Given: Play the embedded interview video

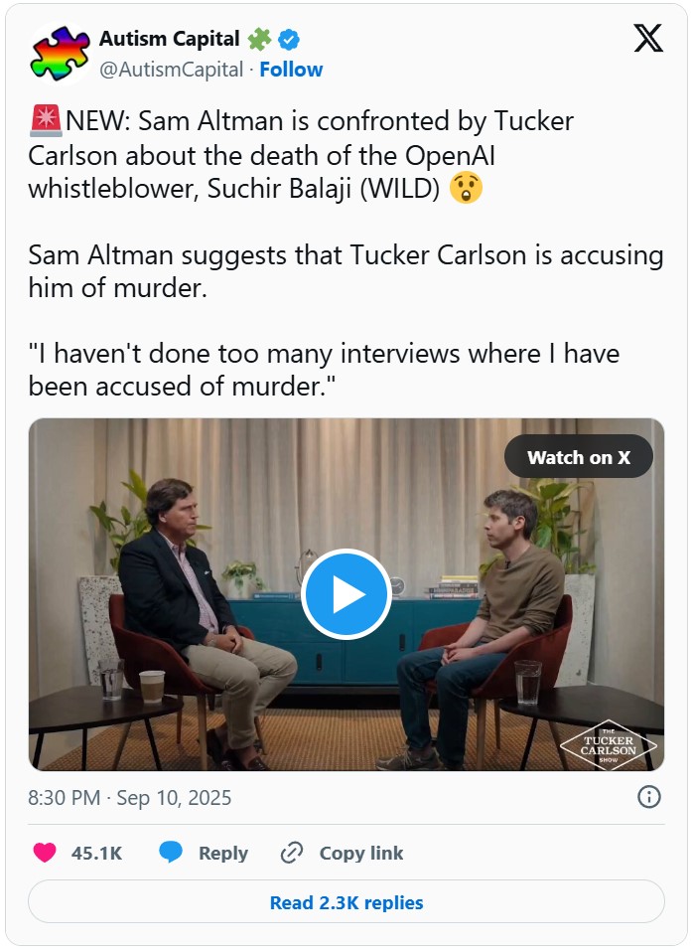Looking at the screenshot, I should tap(346, 594).
